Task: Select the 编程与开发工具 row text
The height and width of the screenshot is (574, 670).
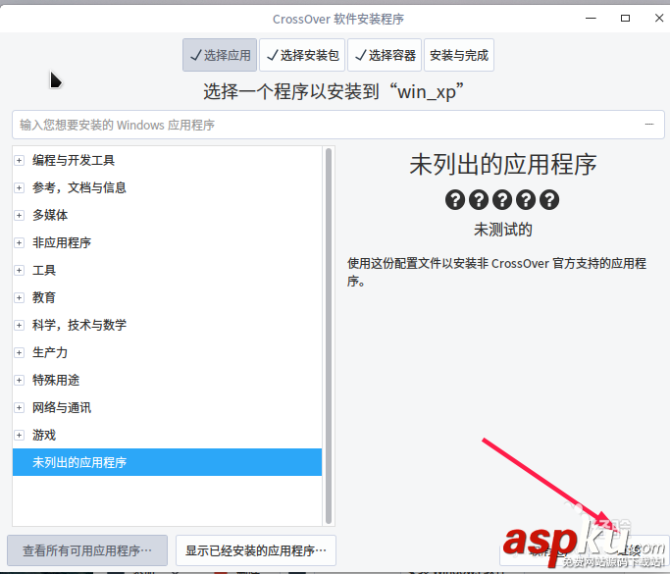Action: 74,160
